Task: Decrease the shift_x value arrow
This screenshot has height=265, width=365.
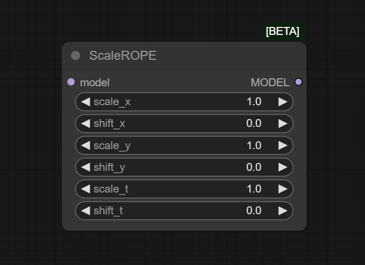Action: tap(85, 124)
